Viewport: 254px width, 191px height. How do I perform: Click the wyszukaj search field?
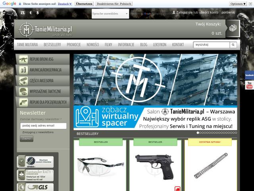212,45
